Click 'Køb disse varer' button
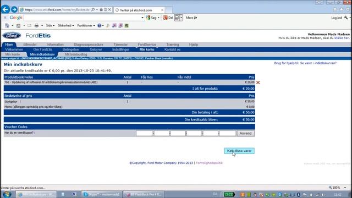This screenshot has width=352, height=198. [x=239, y=151]
